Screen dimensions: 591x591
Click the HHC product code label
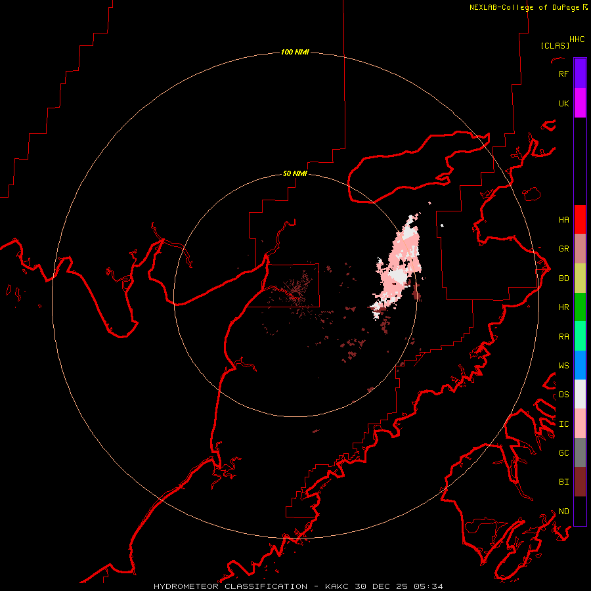tap(577, 39)
